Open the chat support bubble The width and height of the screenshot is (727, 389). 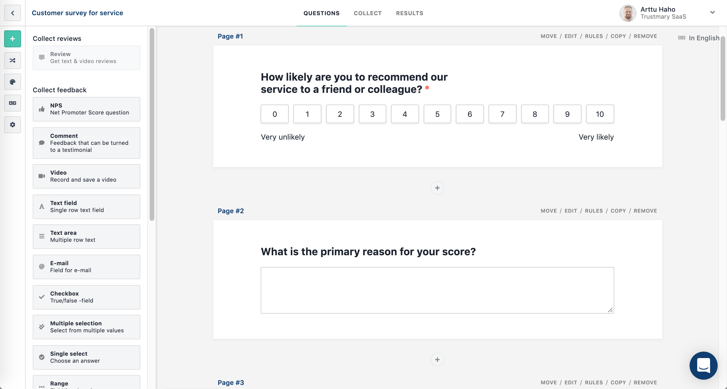pos(703,365)
